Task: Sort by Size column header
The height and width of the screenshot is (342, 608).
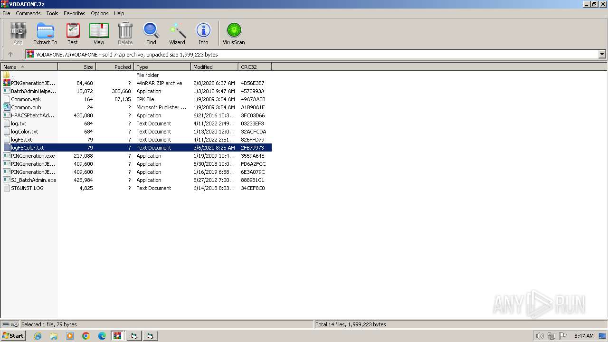Action: click(x=76, y=67)
